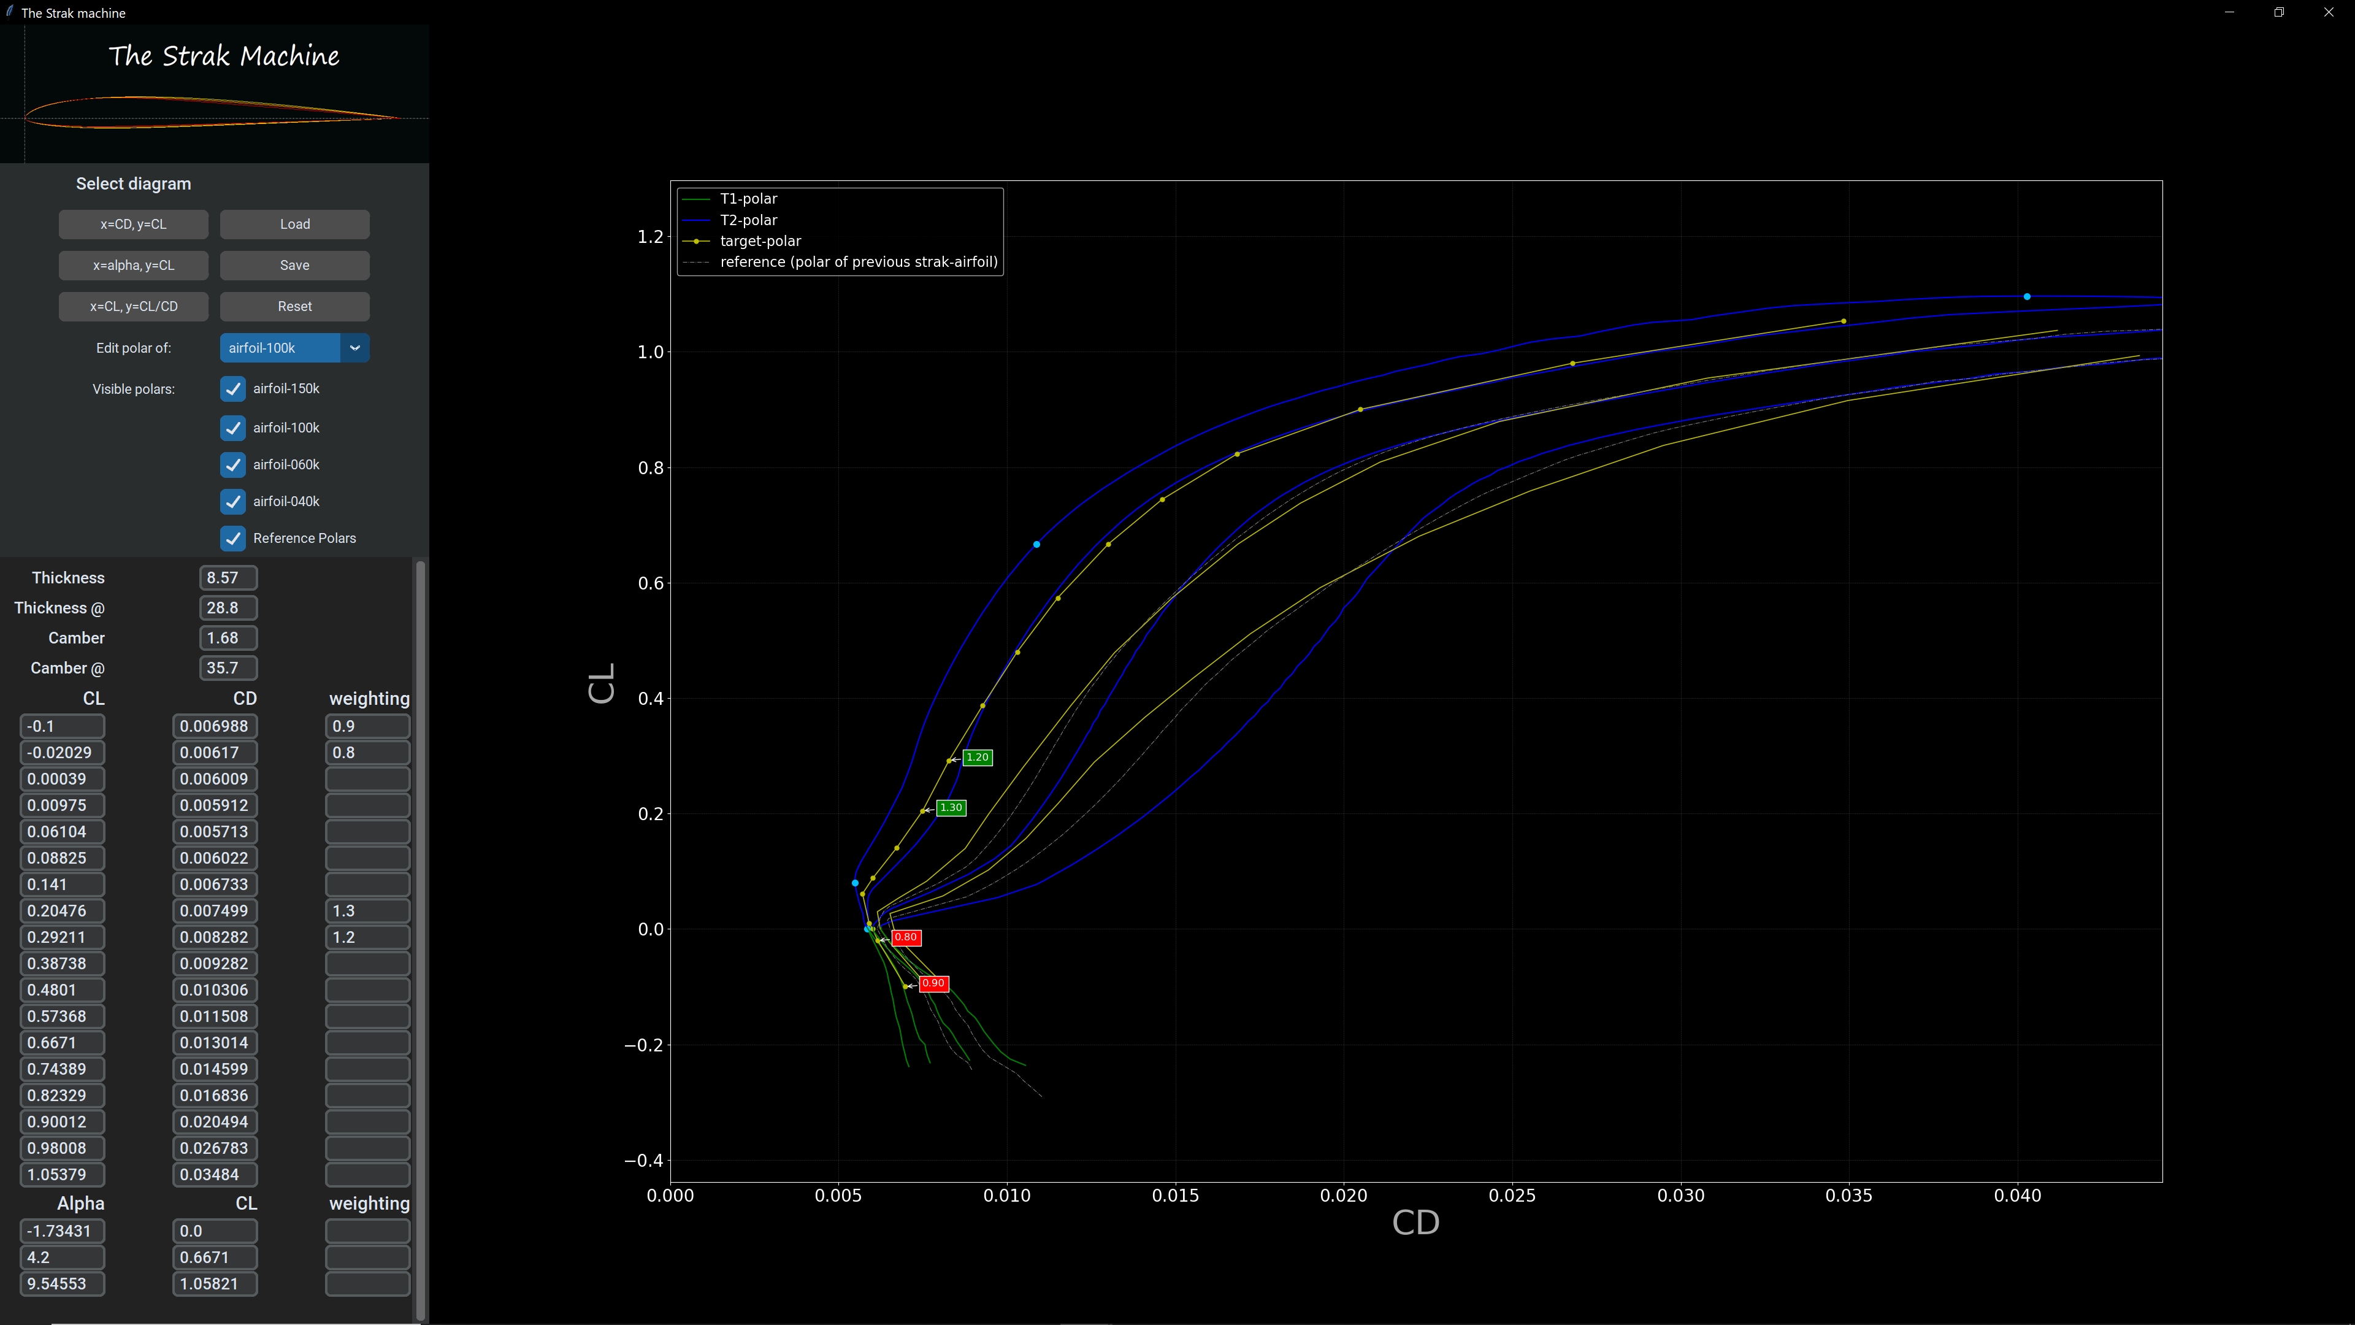Click the CL field 1.05821
This screenshot has width=2355, height=1325.
tap(215, 1285)
